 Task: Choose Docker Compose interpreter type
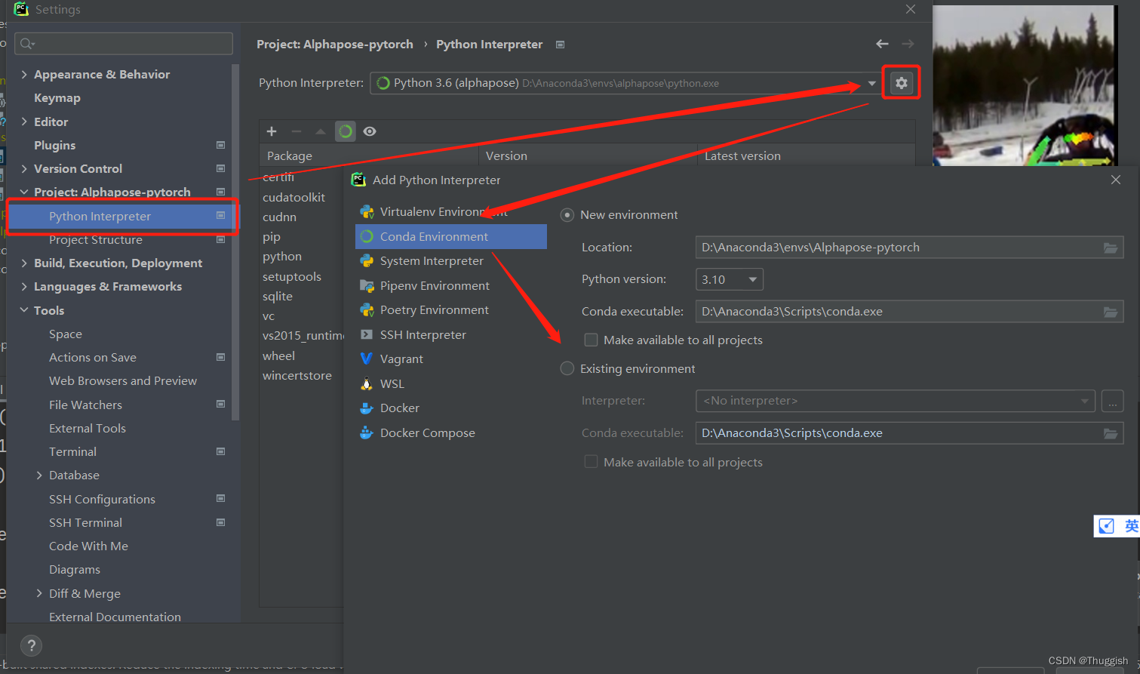tap(451, 433)
